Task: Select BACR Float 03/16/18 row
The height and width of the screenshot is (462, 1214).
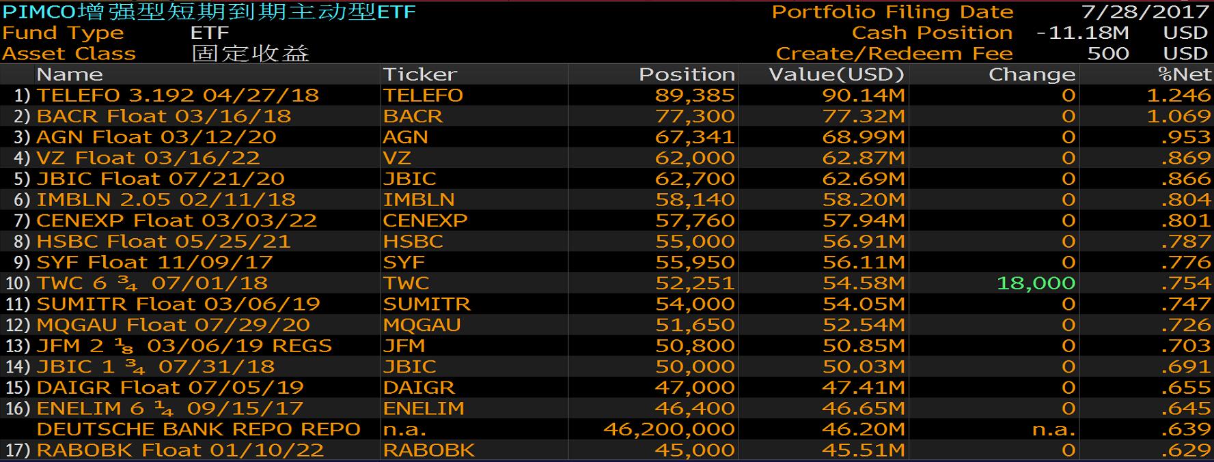Action: 164,117
